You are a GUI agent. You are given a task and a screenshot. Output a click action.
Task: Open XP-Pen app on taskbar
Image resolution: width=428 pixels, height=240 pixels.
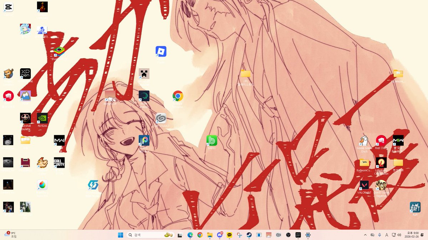pos(298,235)
